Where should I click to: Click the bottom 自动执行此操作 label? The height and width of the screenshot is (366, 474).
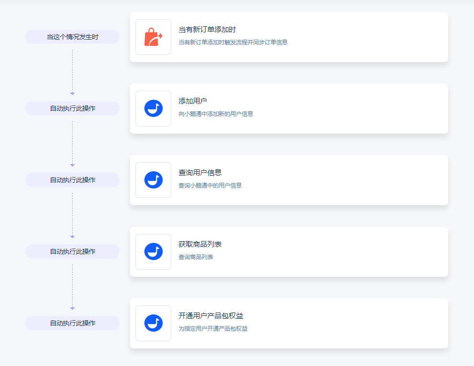[72, 323]
